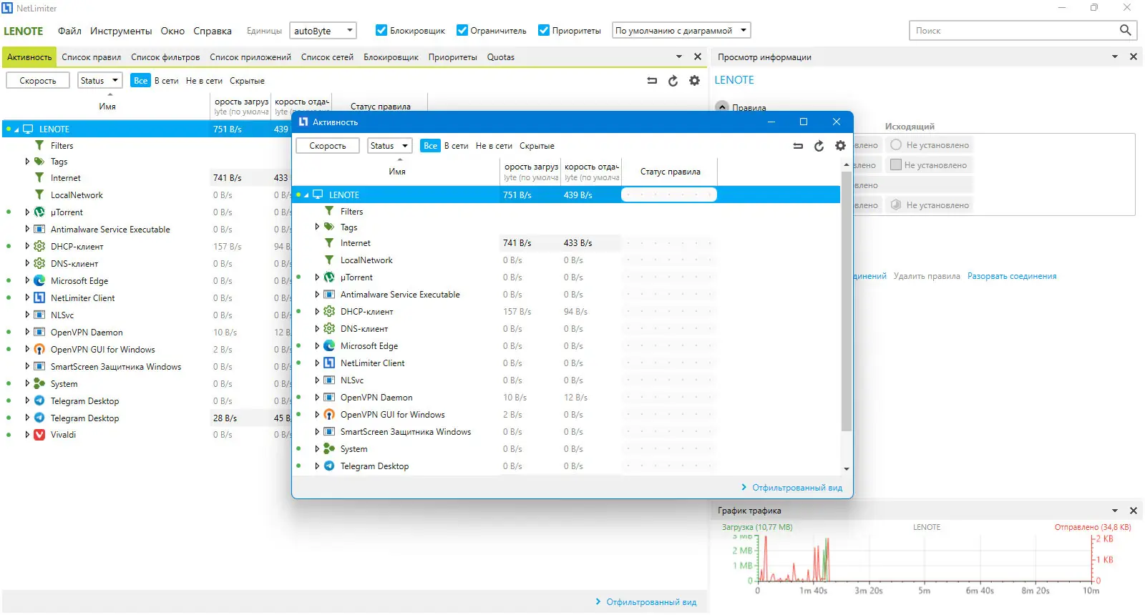Click the refresh icon in the main activity toolbar

[x=673, y=81]
